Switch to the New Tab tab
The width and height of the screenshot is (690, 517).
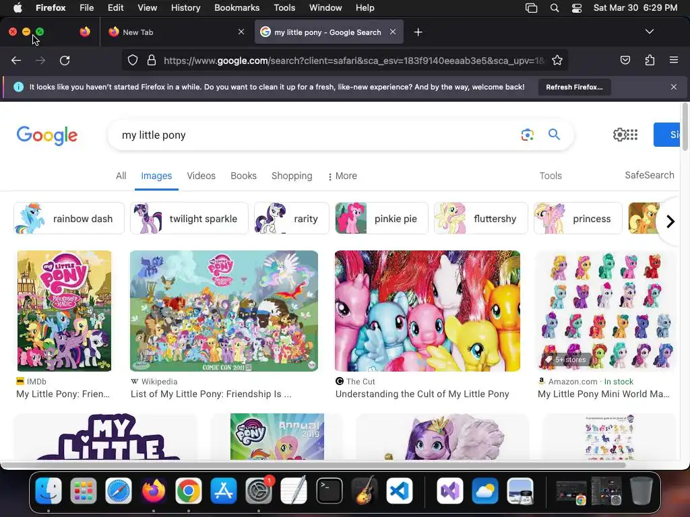(x=176, y=32)
